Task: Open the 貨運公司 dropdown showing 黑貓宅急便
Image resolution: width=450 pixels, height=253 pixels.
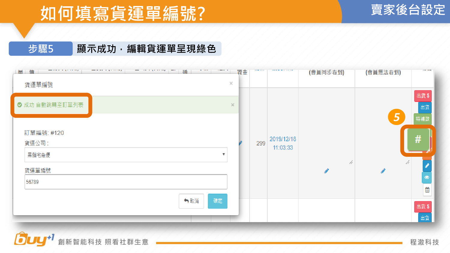Action: click(x=126, y=155)
